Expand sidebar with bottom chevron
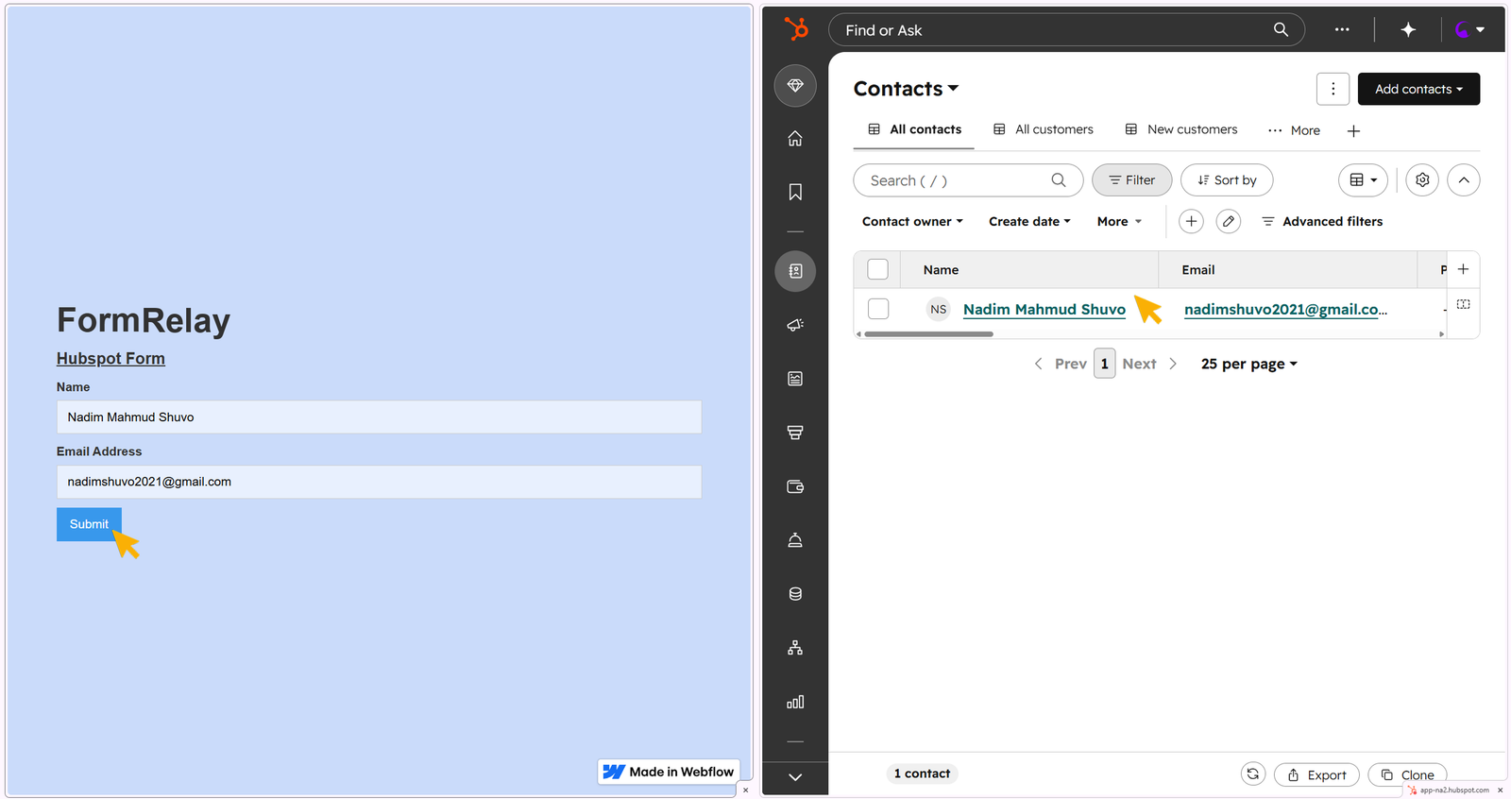The height and width of the screenshot is (799, 1511). click(795, 777)
